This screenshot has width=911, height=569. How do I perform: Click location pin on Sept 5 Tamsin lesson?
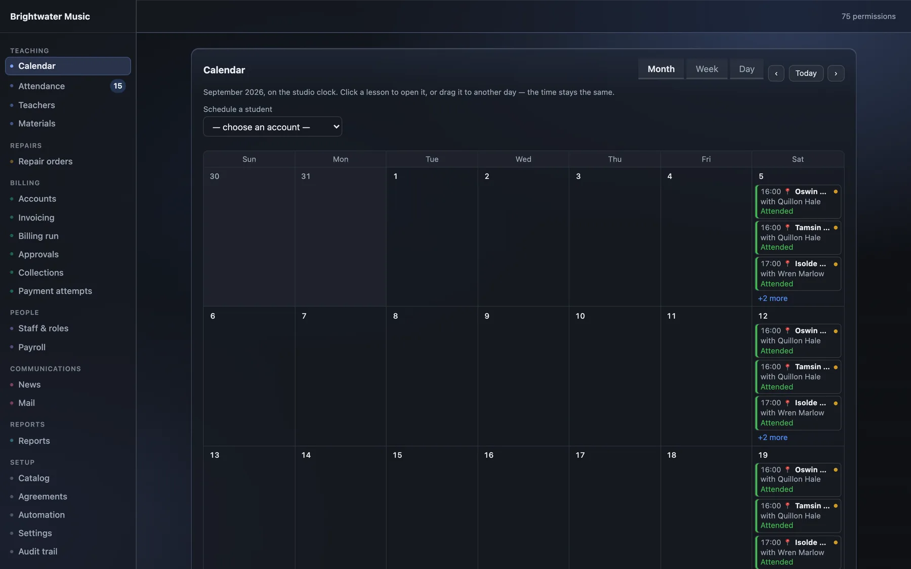pos(788,228)
